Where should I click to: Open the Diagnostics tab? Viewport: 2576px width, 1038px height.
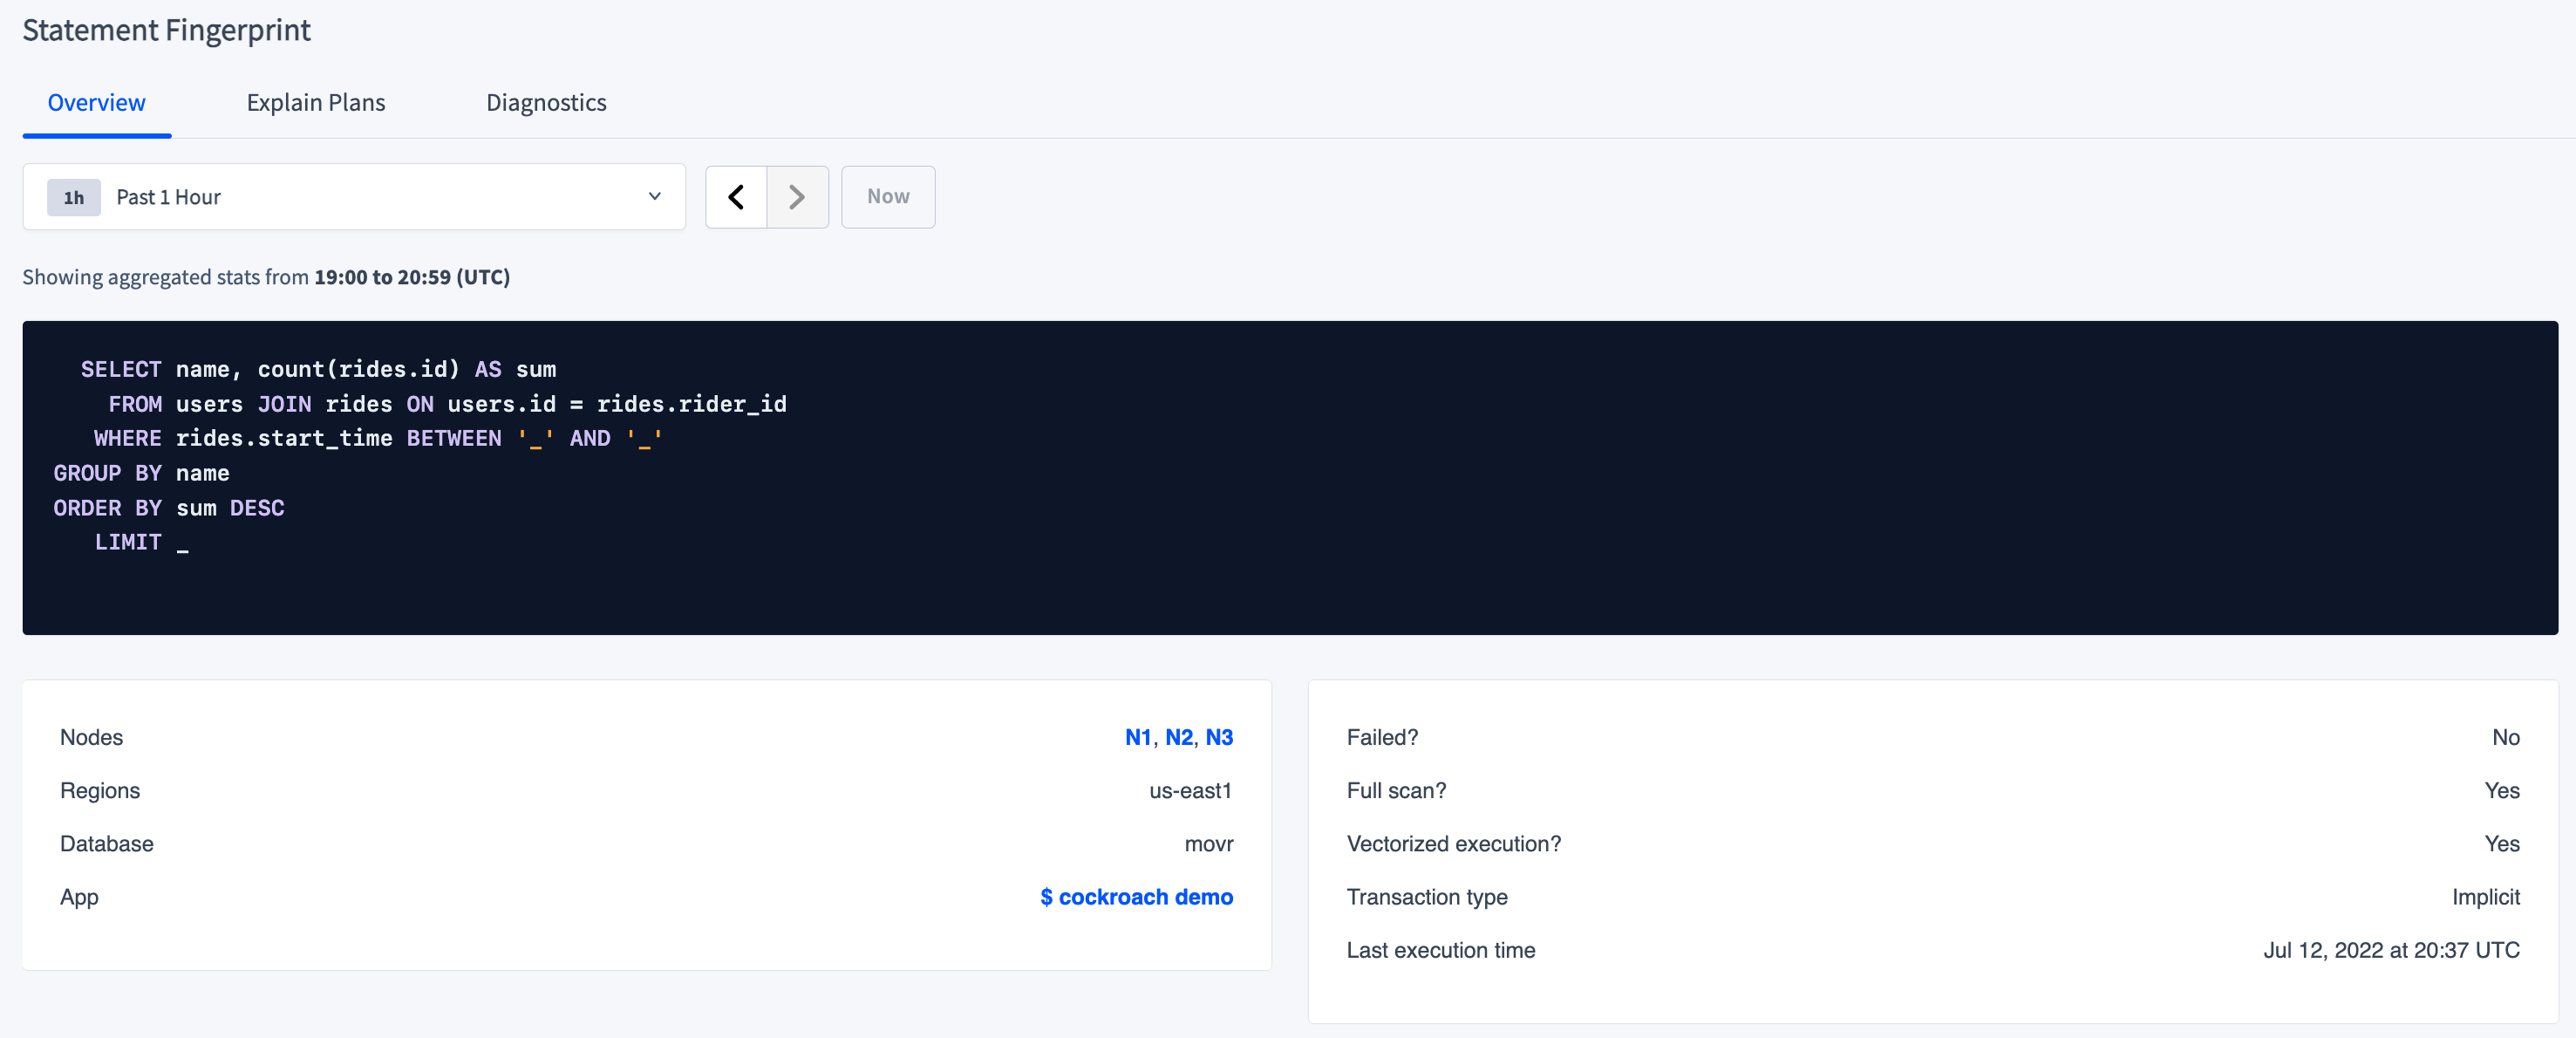click(x=546, y=102)
